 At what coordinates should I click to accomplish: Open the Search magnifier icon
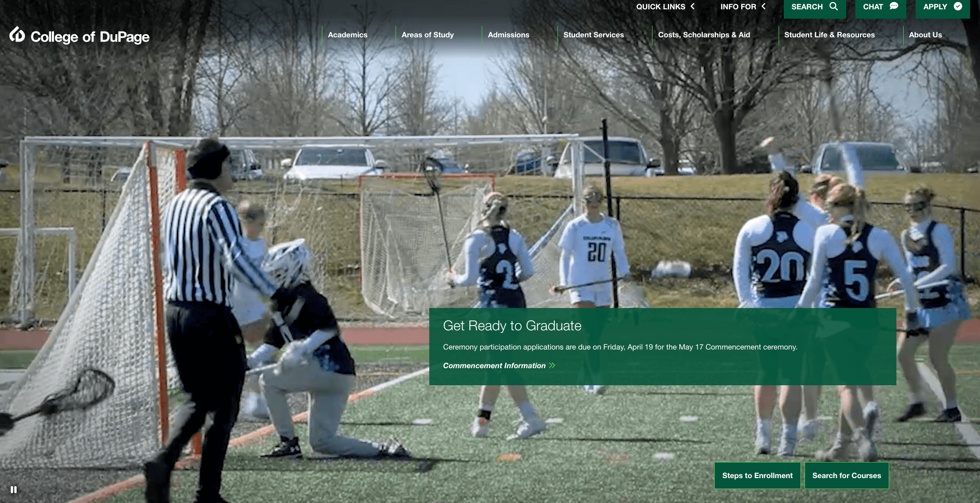pyautogui.click(x=834, y=6)
